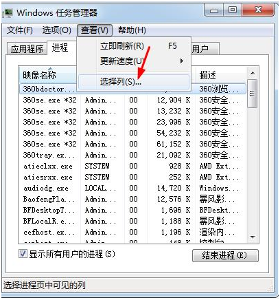
Task: Click the 928 K memory value
Action: point(180,166)
